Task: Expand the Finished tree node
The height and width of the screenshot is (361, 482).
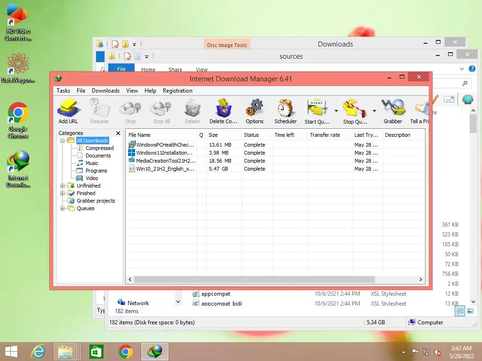Action: point(63,193)
